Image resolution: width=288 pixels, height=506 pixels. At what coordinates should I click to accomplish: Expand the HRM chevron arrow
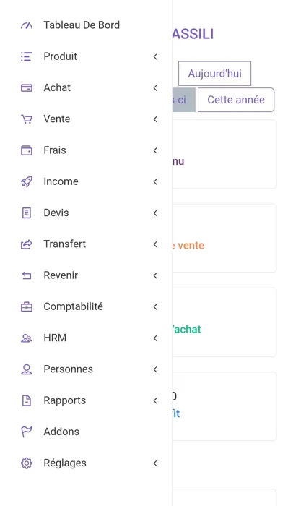click(x=155, y=338)
